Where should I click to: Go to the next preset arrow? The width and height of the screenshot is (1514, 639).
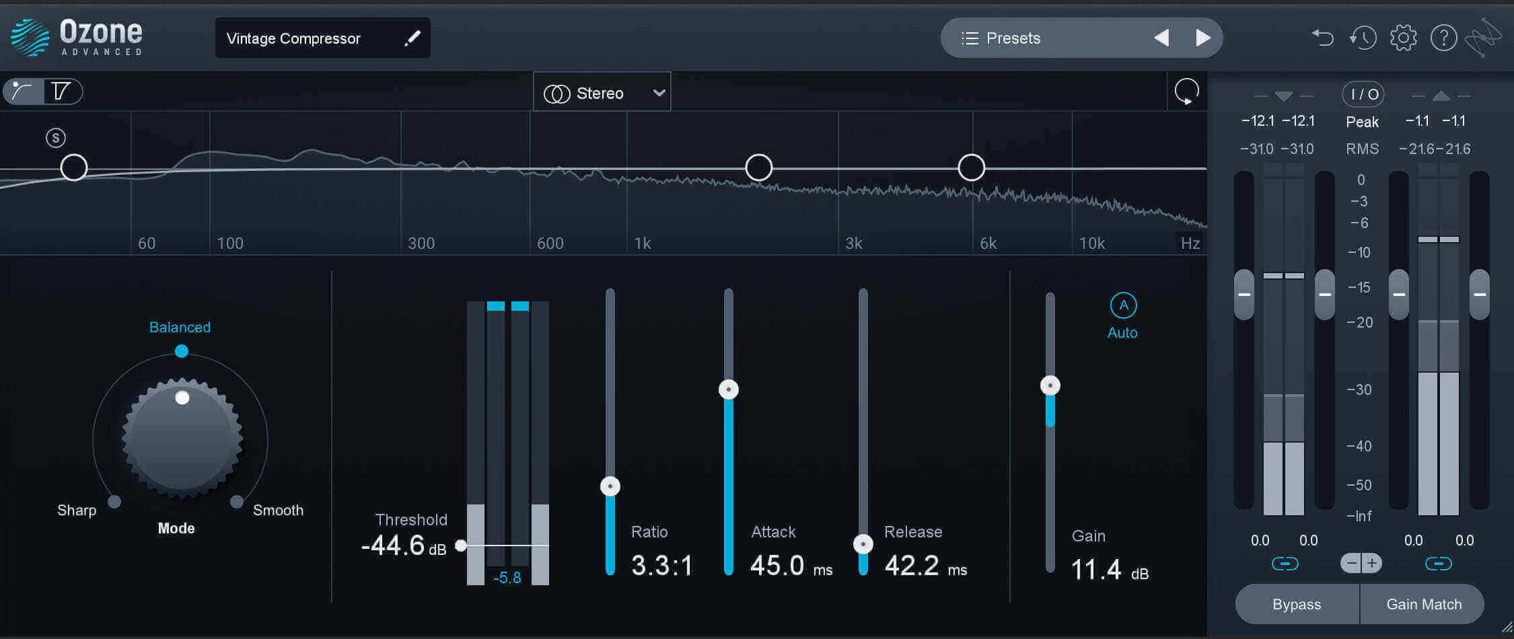click(1203, 38)
